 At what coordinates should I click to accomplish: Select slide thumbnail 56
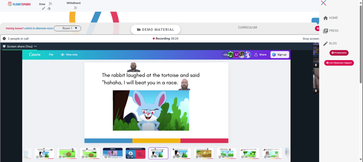pyautogui.click(x=181, y=153)
